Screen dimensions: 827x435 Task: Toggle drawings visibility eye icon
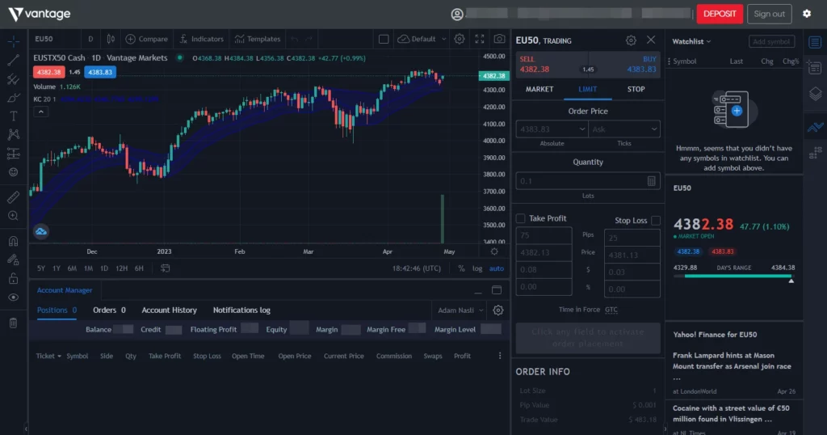click(13, 298)
